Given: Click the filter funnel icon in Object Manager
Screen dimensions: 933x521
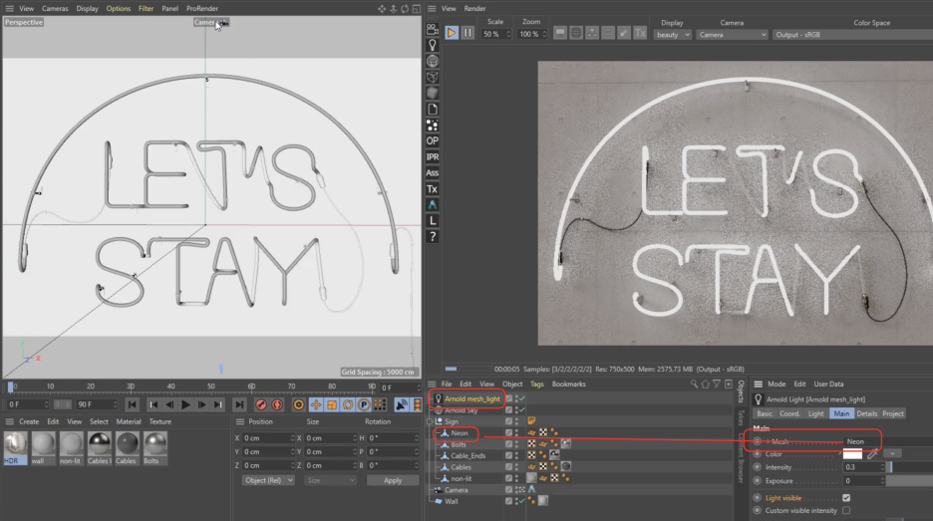Looking at the screenshot, I should coord(717,385).
